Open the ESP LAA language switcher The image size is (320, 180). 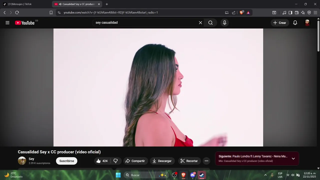coord(280,175)
